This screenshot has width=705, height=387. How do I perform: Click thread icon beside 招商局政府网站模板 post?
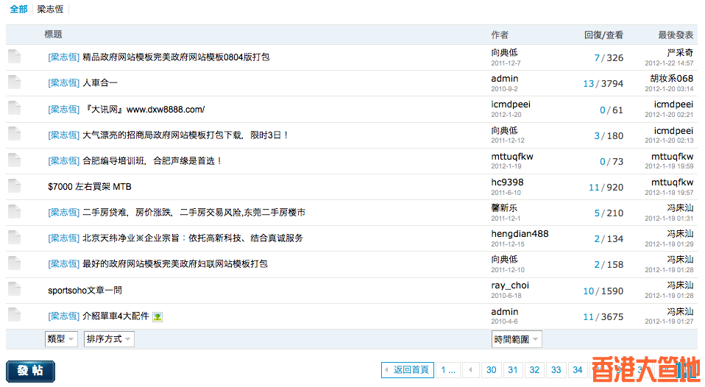(15, 134)
